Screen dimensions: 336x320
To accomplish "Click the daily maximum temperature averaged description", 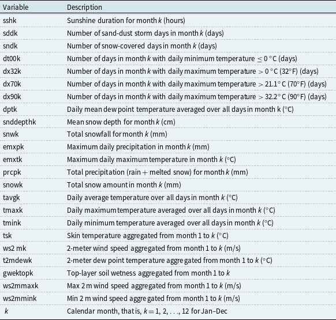I will click(171, 210).
